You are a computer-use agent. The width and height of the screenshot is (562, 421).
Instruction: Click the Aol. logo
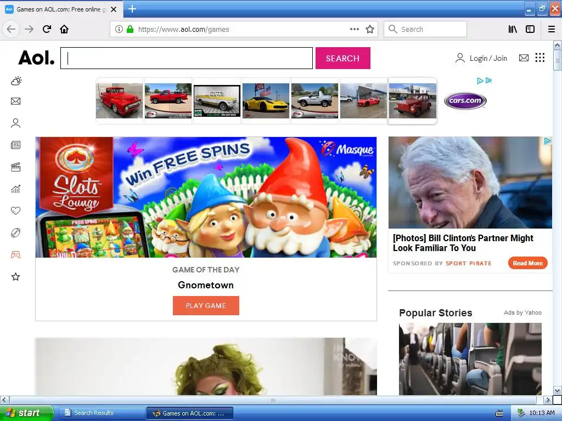[x=36, y=58]
